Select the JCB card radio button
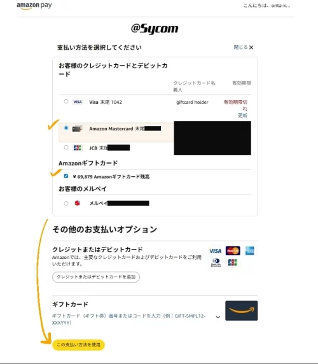The image size is (318, 364). (x=66, y=148)
